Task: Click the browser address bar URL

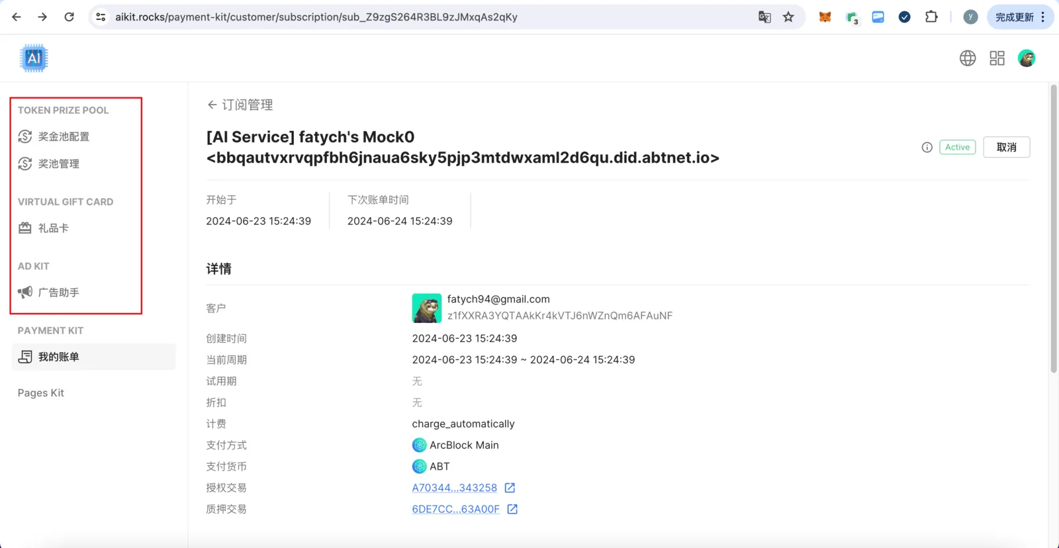Action: click(316, 17)
